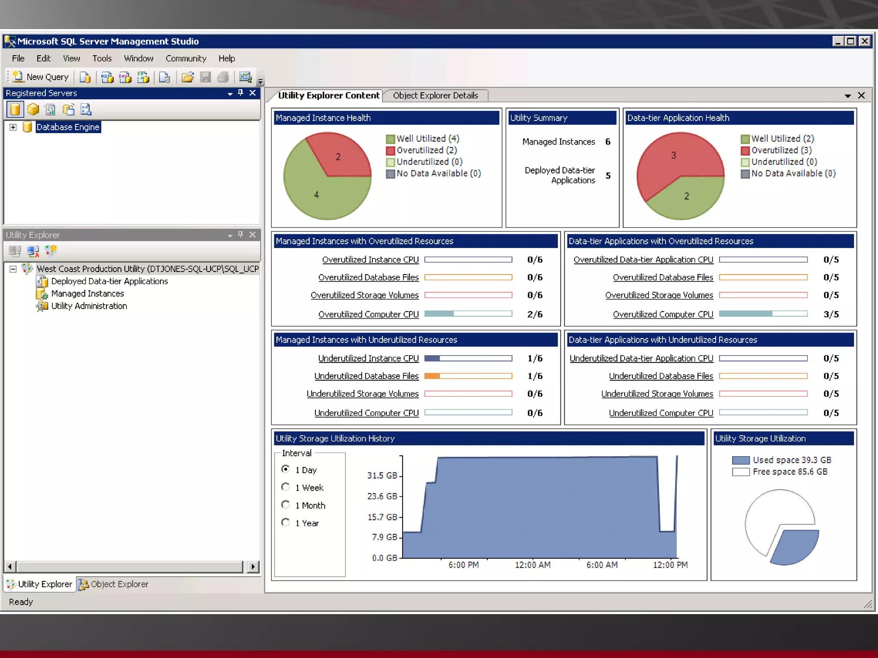This screenshot has width=878, height=658.
Task: Select the 1 Week interval option
Action: click(x=286, y=487)
